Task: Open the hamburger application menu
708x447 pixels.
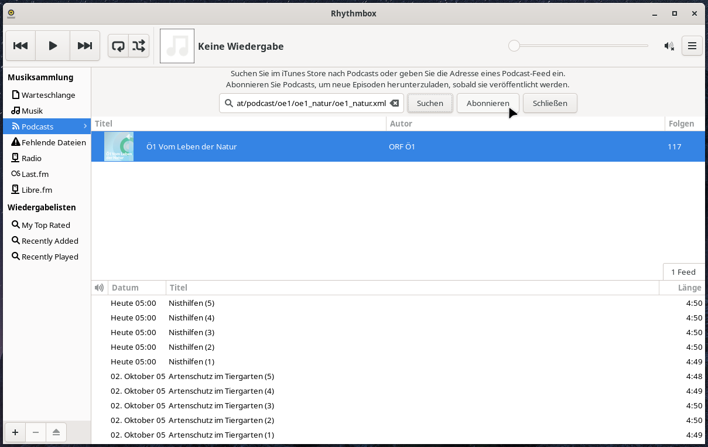Action: (x=692, y=46)
